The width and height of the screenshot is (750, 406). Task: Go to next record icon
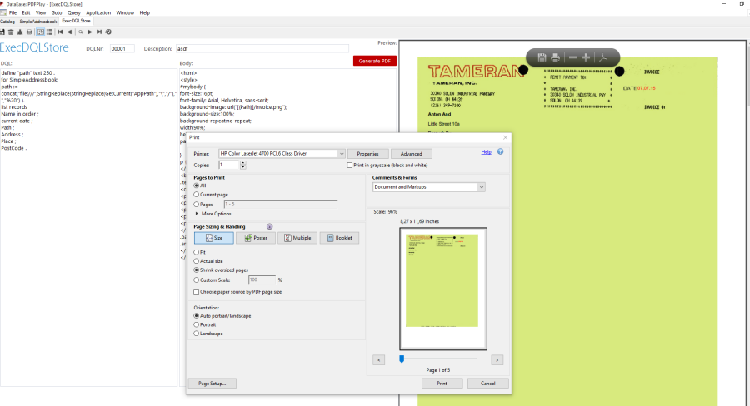pos(89,32)
